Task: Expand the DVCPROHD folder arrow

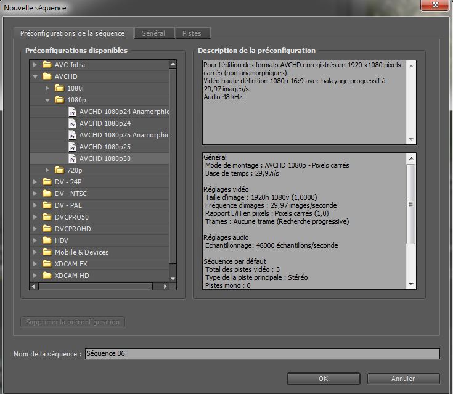Action: click(35, 229)
